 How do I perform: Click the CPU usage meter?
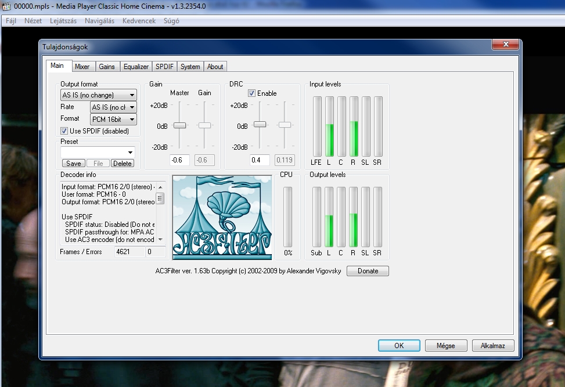click(287, 217)
